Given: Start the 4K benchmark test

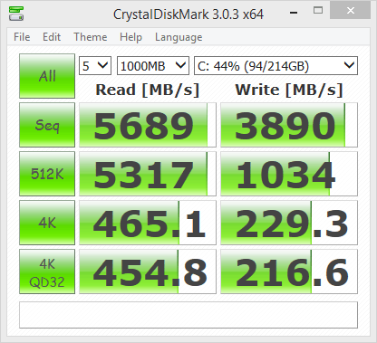Looking at the screenshot, I should (47, 223).
